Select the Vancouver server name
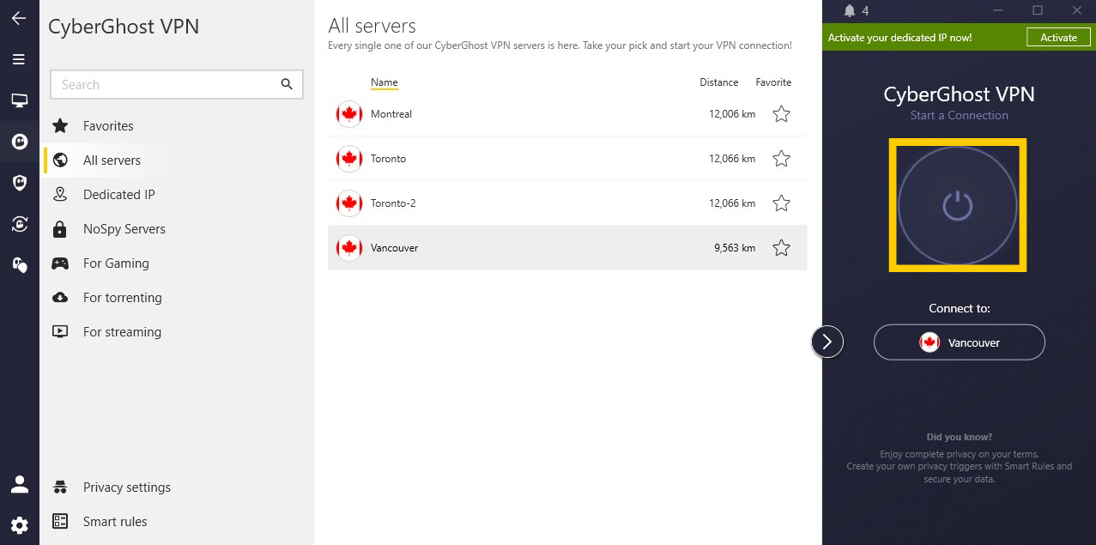The height and width of the screenshot is (545, 1096). (x=395, y=248)
